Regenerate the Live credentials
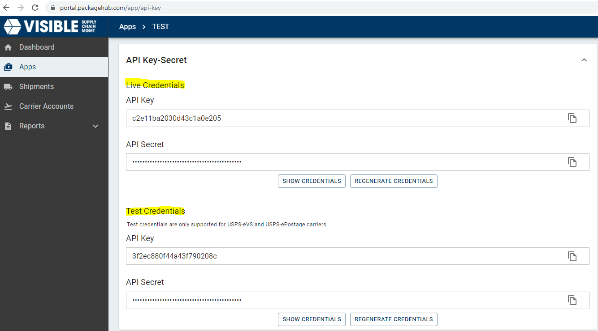Viewport: 598px width, 331px height. [394, 181]
